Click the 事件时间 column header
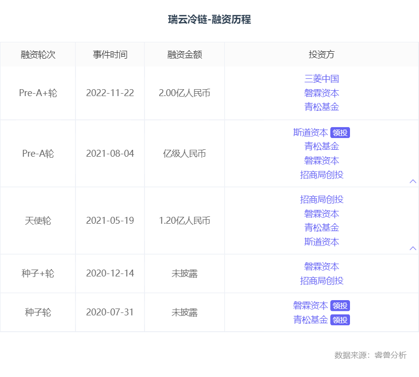419x377 pixels. click(x=110, y=55)
